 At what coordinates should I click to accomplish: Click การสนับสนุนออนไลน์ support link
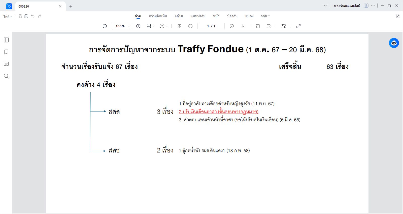click(347, 6)
